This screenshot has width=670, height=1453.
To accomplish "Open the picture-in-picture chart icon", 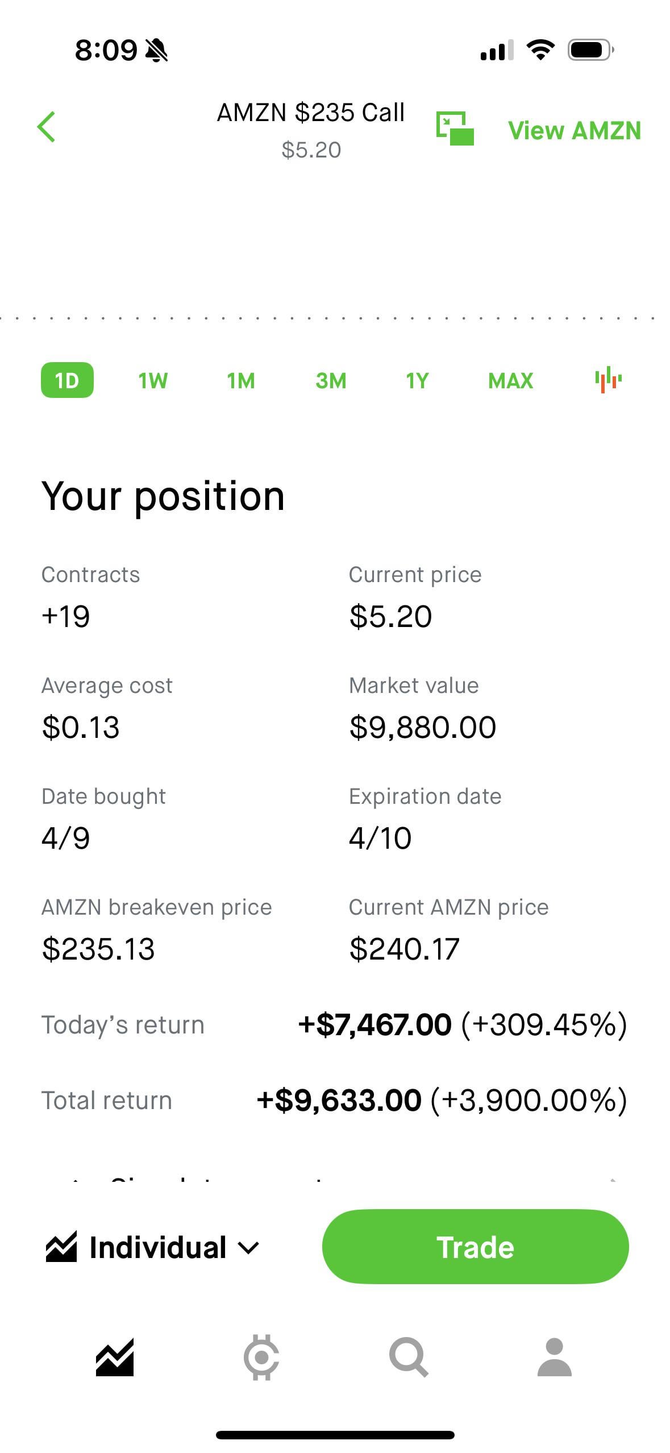I will click(455, 128).
